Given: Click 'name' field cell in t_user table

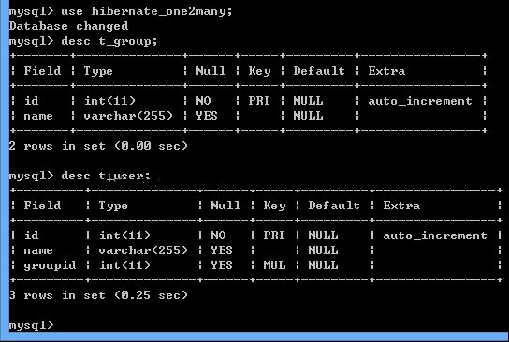Looking at the screenshot, I should point(38,250).
